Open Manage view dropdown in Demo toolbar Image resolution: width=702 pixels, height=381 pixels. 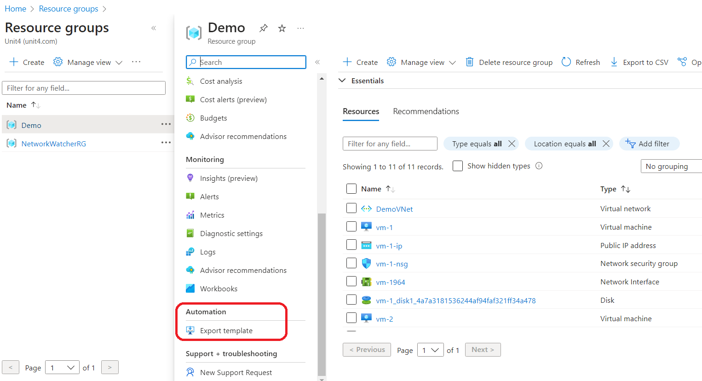(421, 62)
